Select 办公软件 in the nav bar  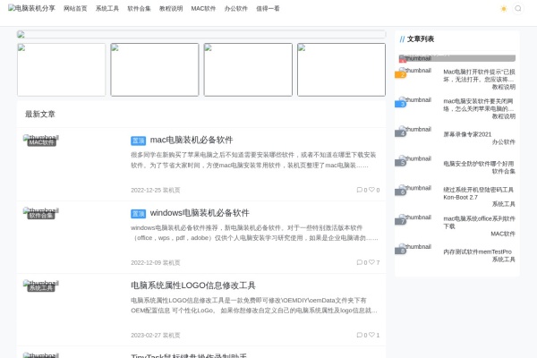point(236,9)
